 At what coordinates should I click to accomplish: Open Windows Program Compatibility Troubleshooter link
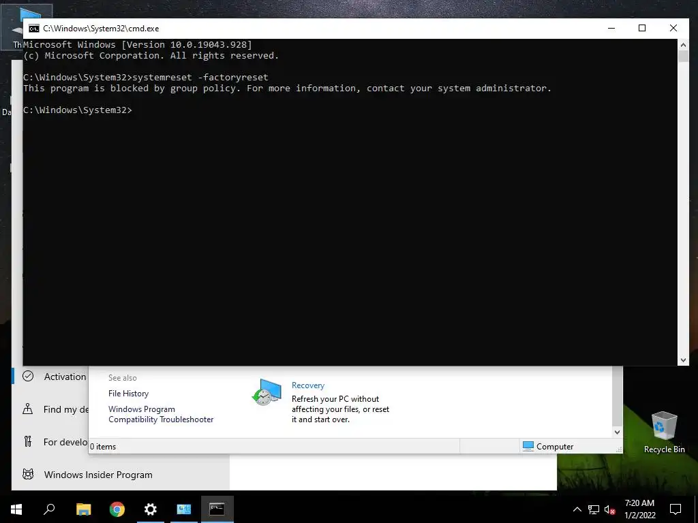(161, 414)
